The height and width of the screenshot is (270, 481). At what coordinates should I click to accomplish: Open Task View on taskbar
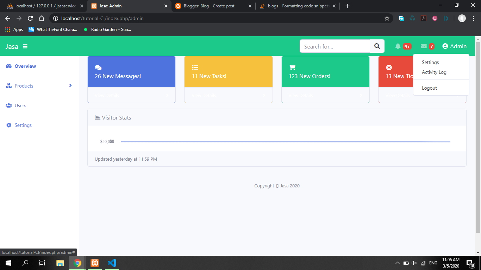point(42,263)
